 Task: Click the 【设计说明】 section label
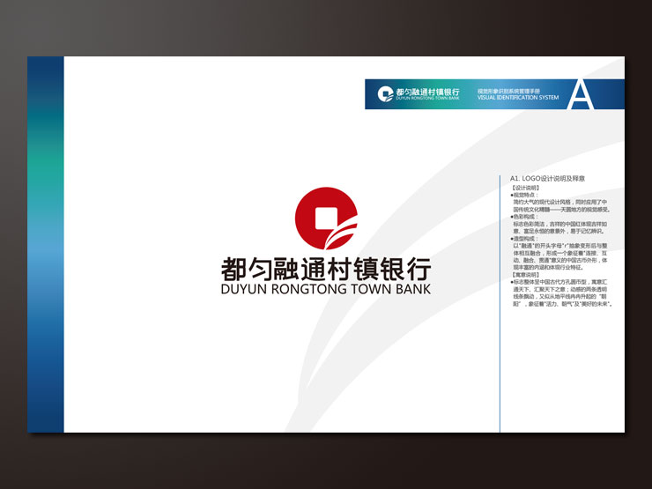click(526, 188)
